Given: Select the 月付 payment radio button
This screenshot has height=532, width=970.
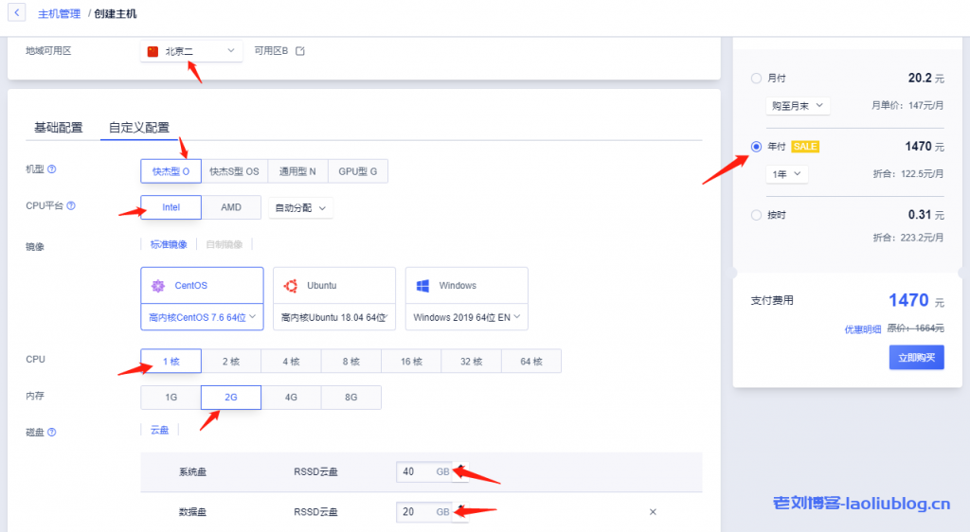Looking at the screenshot, I should pyautogui.click(x=756, y=79).
